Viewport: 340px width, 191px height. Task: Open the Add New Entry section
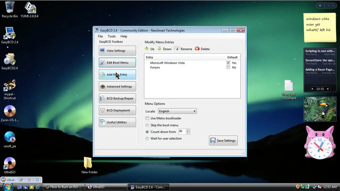117,75
